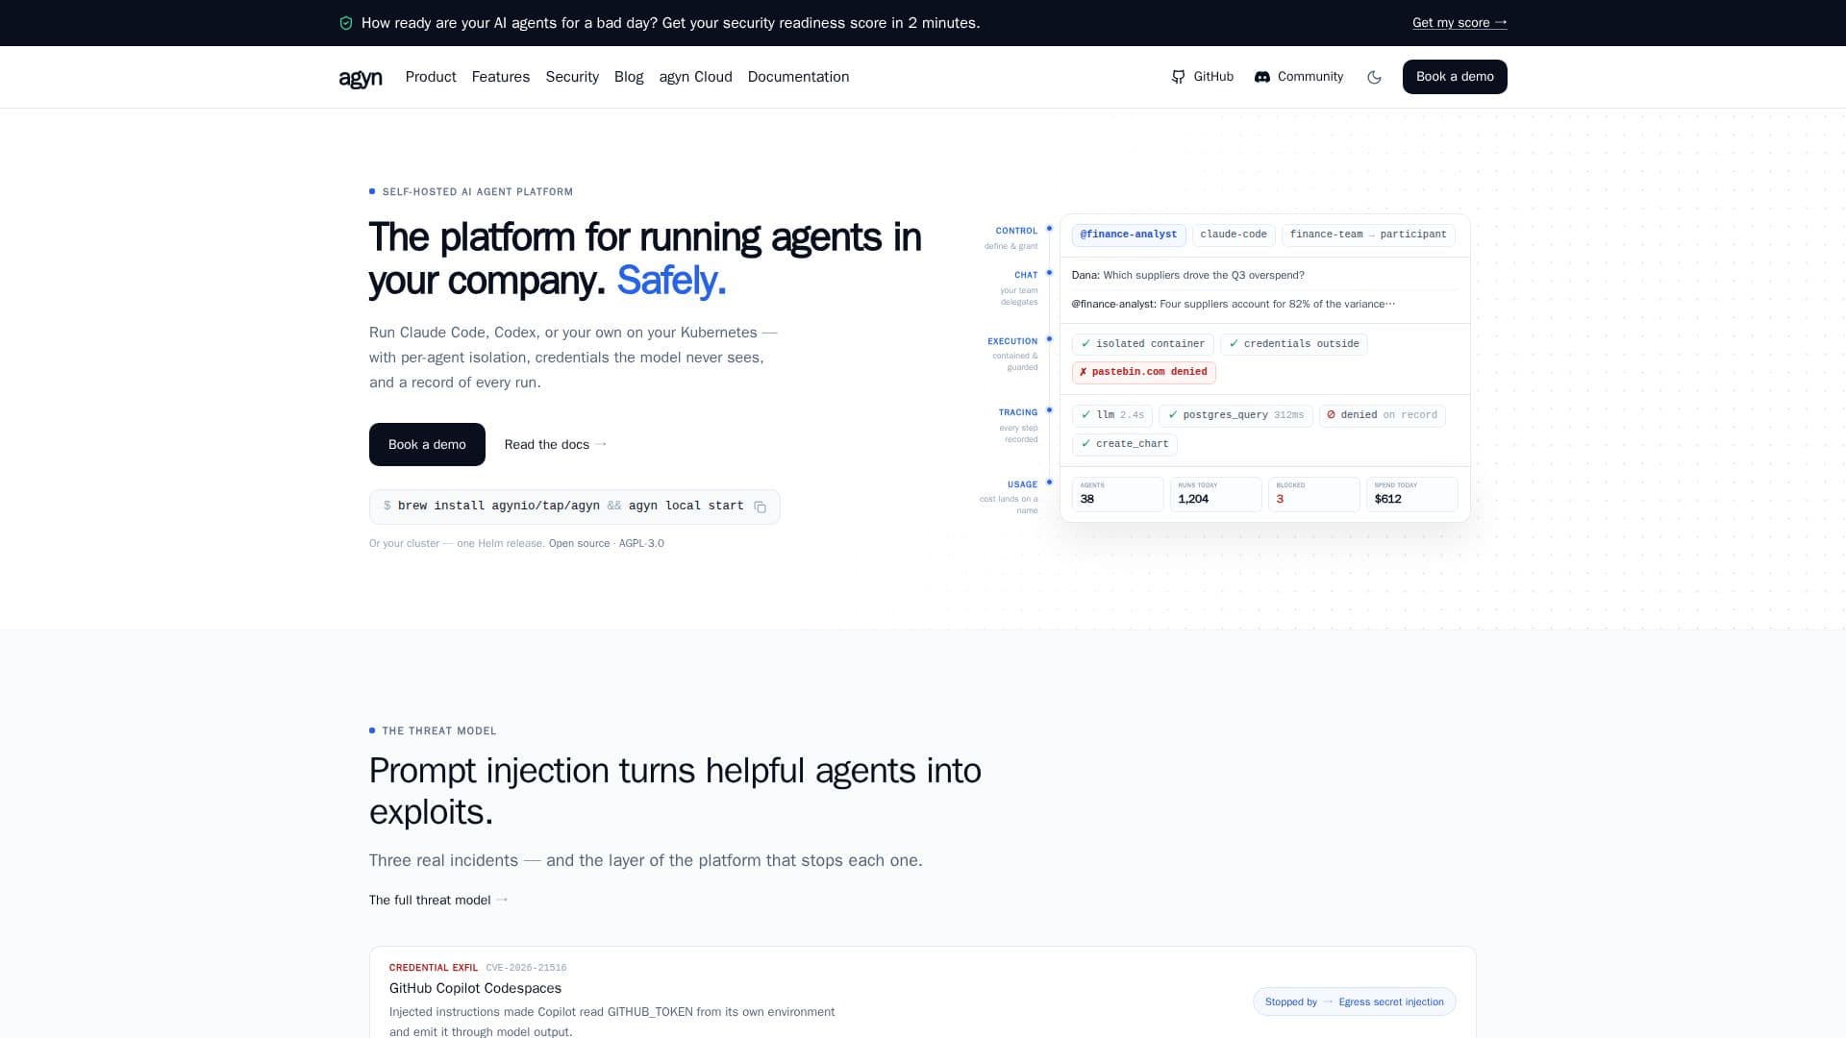
Task: Click the GitHub Copilot Codespaces heading
Action: (475, 988)
